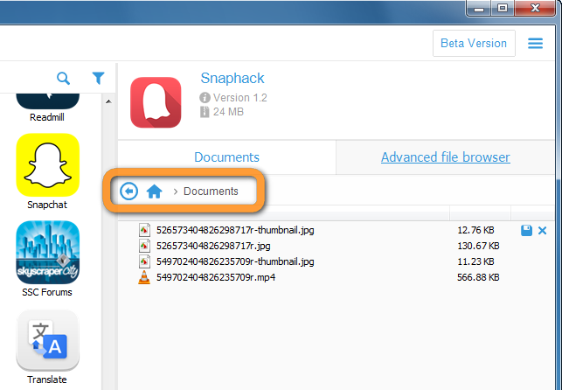This screenshot has width=562, height=390.
Task: Click the Beta Version button
Action: click(474, 44)
